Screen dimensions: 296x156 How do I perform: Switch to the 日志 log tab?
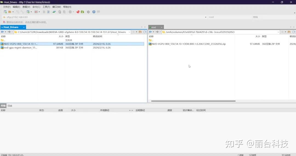coord(10,106)
